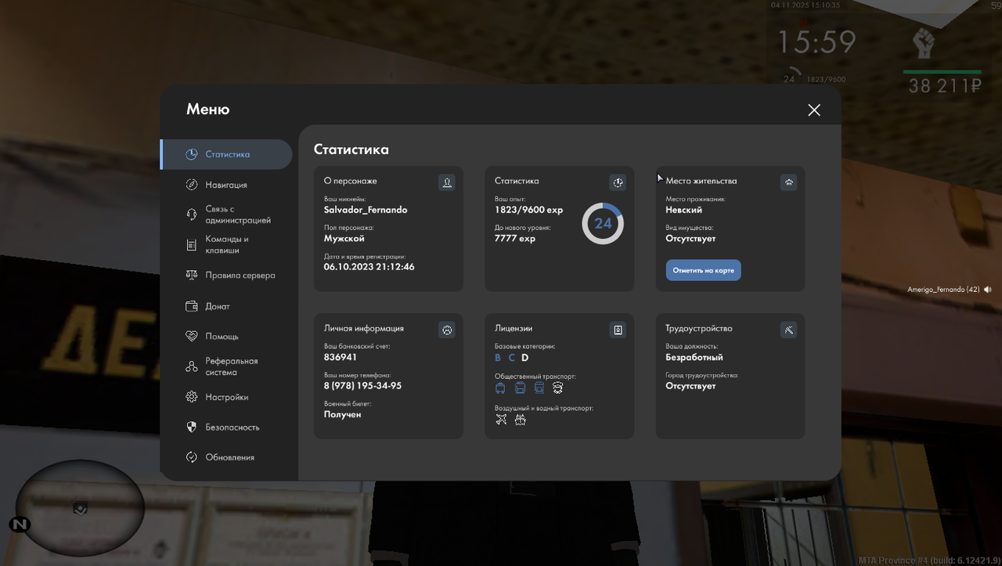Click the gear icon for Настройки
The height and width of the screenshot is (566, 1002).
point(192,397)
